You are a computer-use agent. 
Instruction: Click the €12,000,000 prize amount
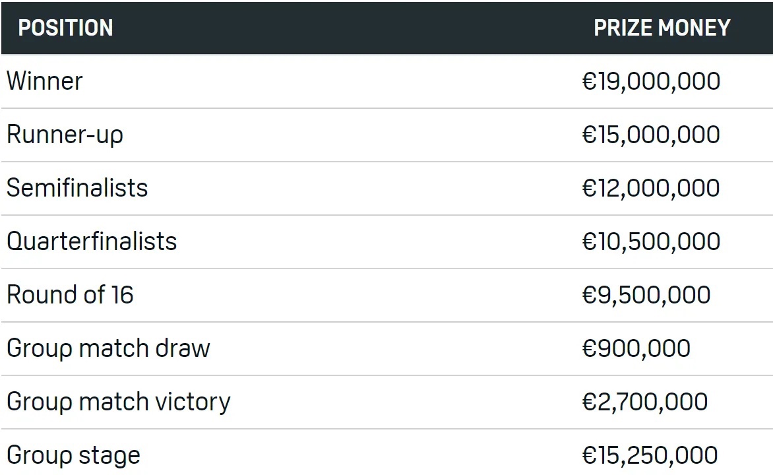pyautogui.click(x=651, y=188)
